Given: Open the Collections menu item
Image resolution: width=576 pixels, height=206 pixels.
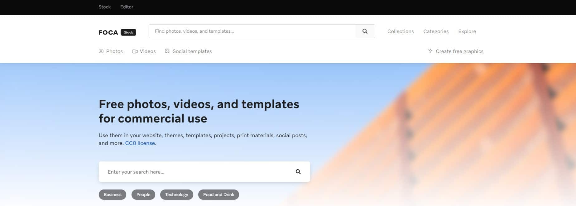Looking at the screenshot, I should [x=401, y=31].
